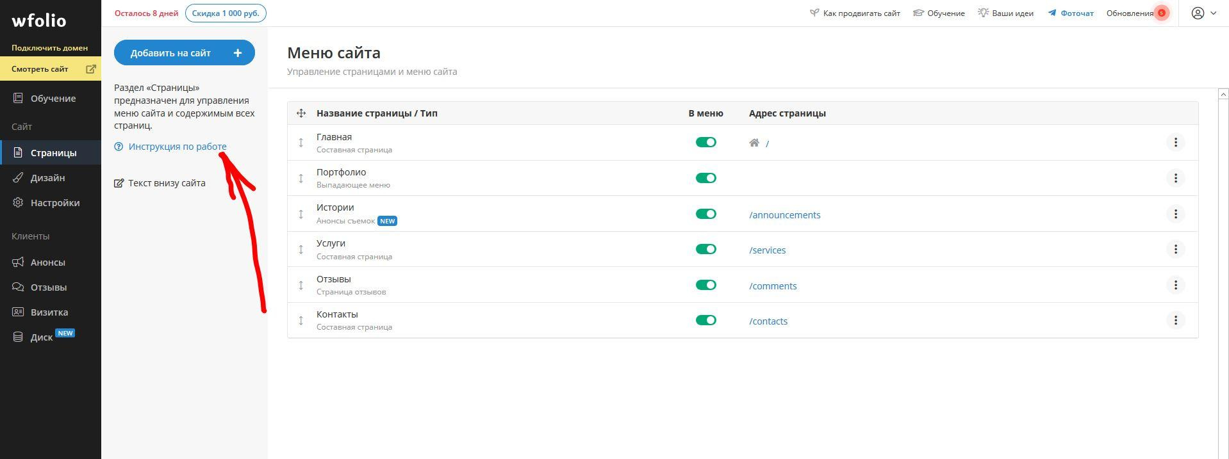
Task: Click the home icon in Главная row
Action: 754,143
